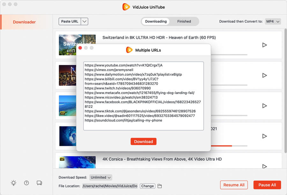The height and width of the screenshot is (195, 287).
Task: Click the Switzerland in 8K ULTRA HD title
Action: [159, 38]
